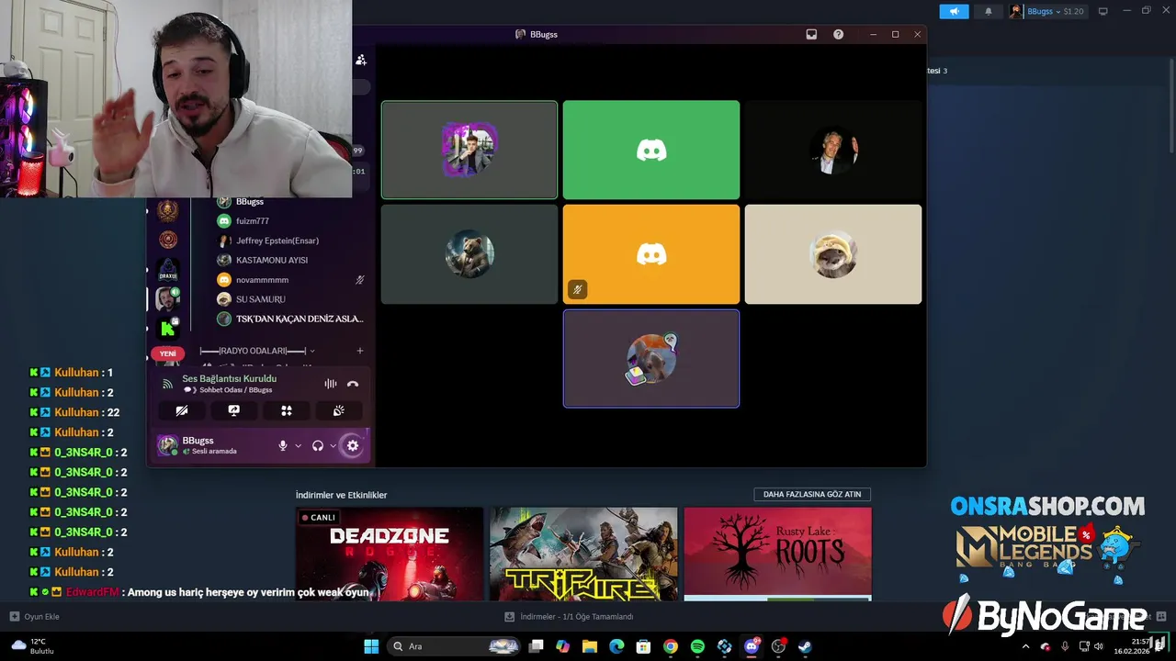Show hidden system tray icons

point(1026,646)
